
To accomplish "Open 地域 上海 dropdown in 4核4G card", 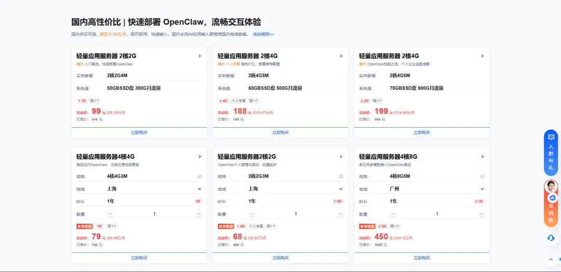I will (154, 189).
